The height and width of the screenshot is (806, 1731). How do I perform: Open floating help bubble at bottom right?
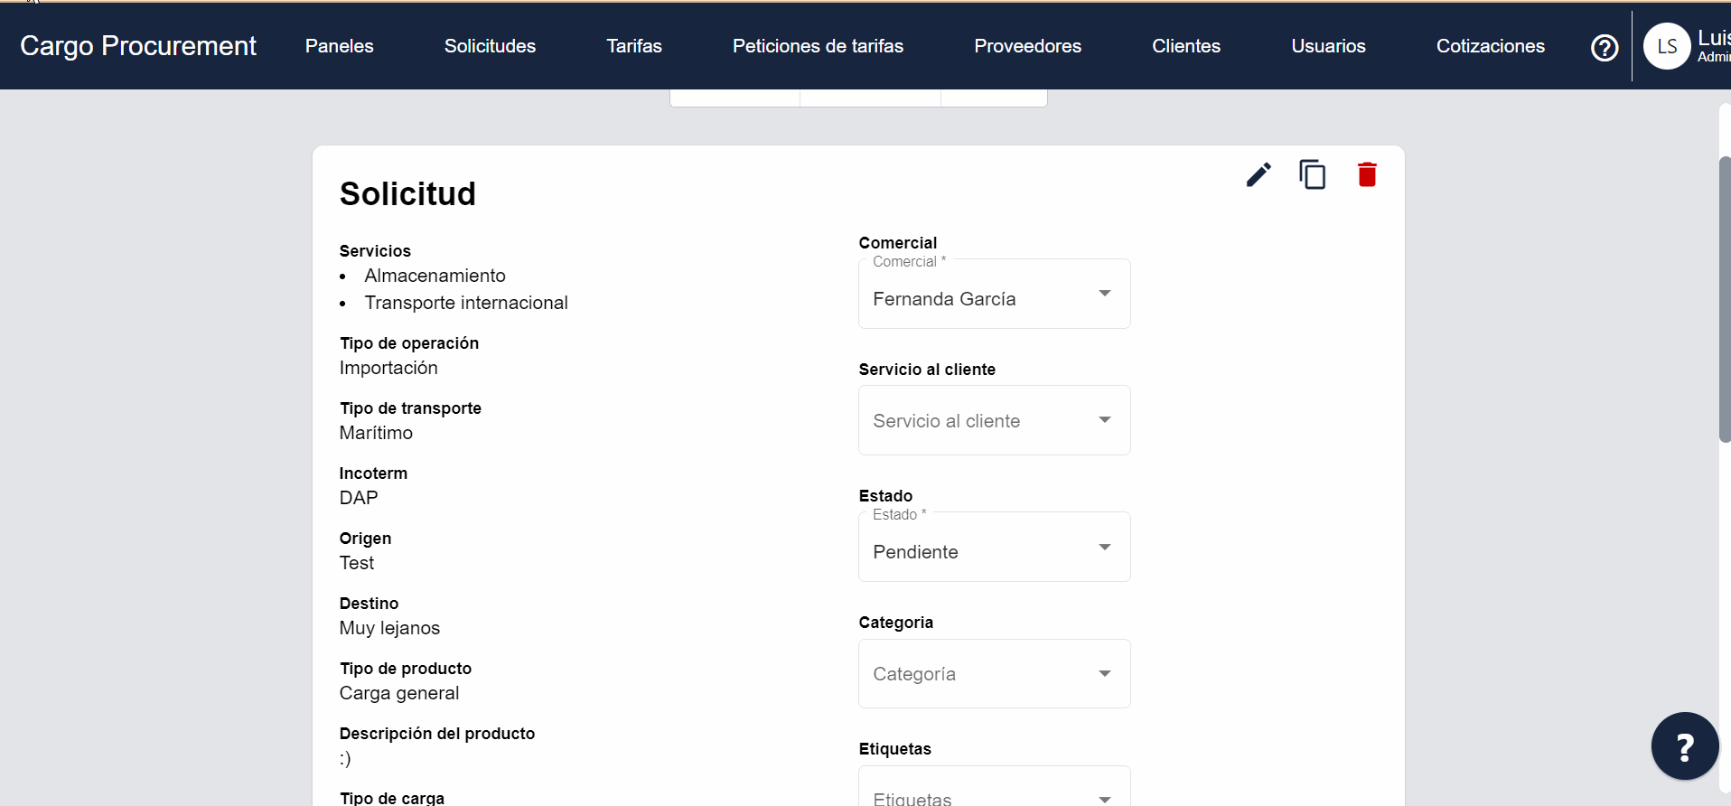pos(1684,746)
